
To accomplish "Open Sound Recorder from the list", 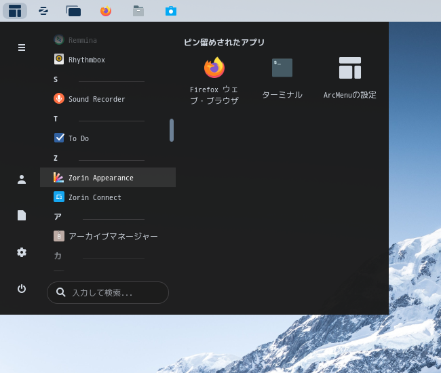I will 108,98.
